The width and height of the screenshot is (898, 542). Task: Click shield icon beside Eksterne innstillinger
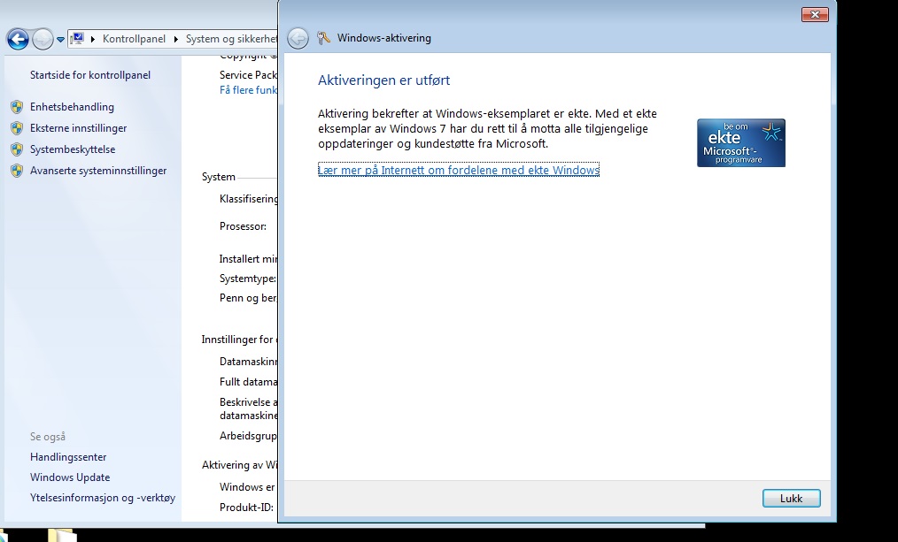point(17,128)
